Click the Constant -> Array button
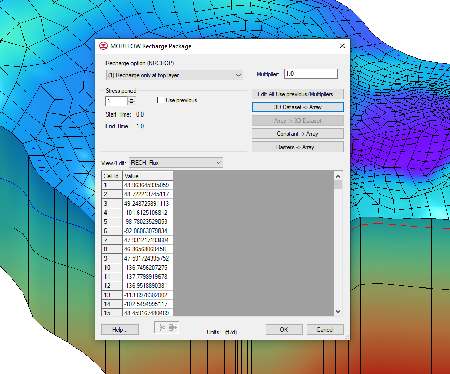This screenshot has height=374, width=450. click(x=298, y=133)
